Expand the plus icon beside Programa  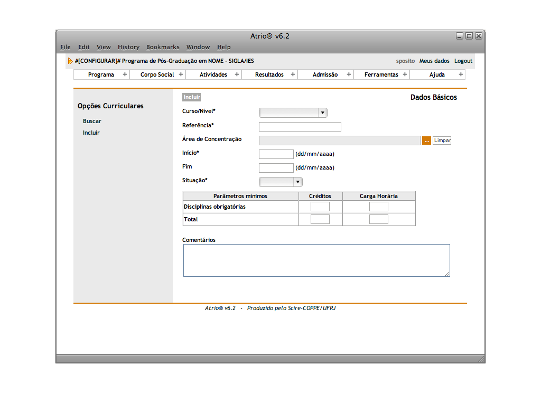[125, 74]
